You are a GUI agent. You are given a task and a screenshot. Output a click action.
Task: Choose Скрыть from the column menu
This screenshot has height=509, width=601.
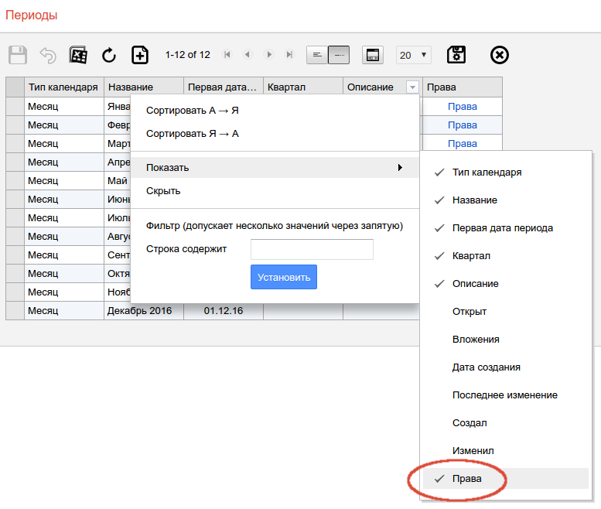[163, 191]
